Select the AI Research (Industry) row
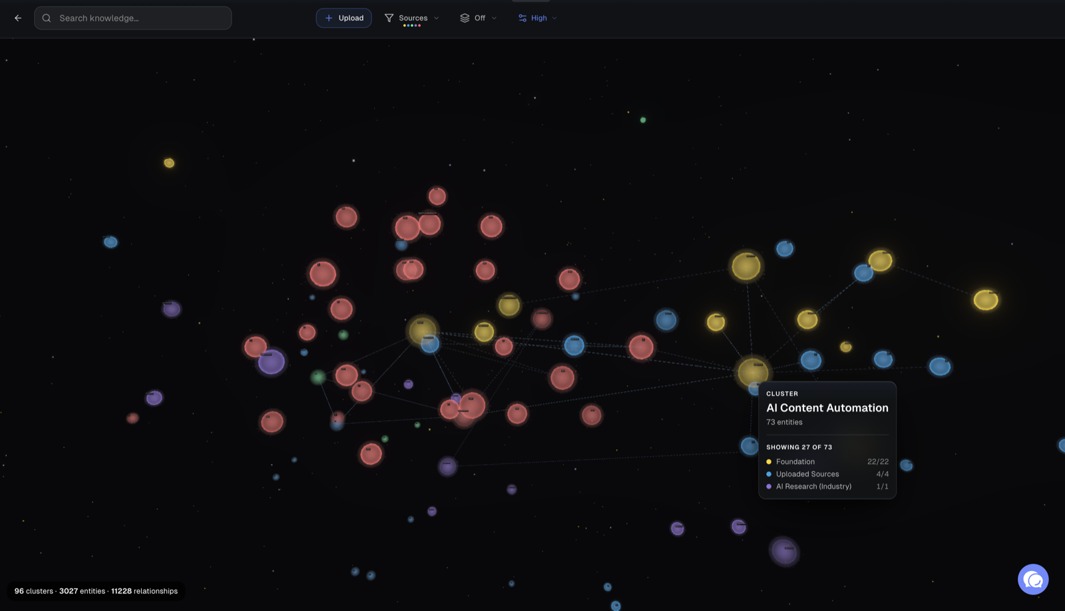 (827, 487)
